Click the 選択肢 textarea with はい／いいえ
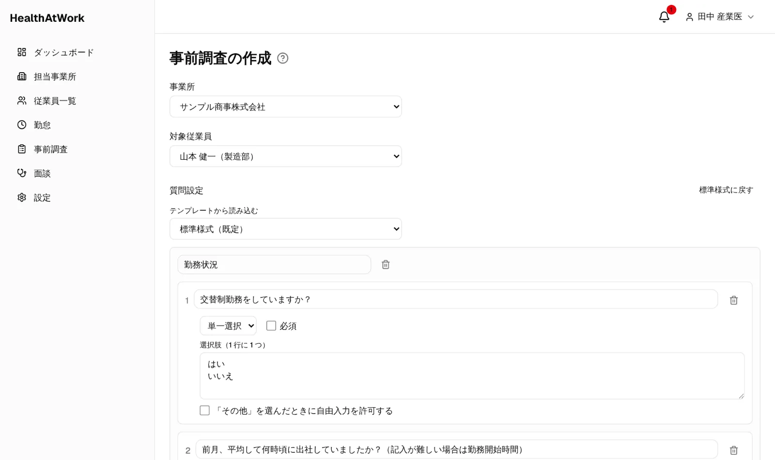 pos(472,376)
